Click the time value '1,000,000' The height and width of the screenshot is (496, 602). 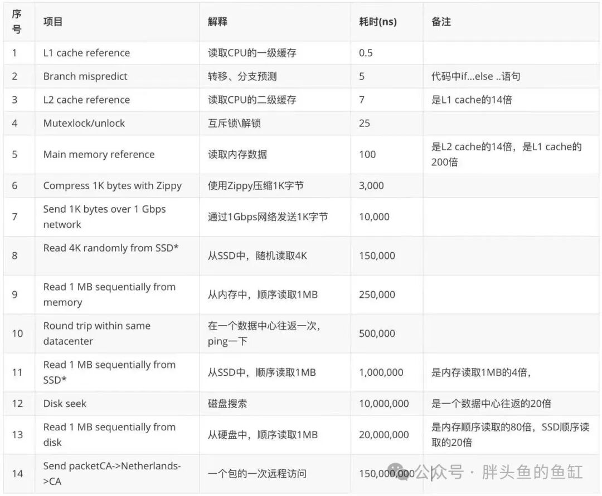(381, 372)
